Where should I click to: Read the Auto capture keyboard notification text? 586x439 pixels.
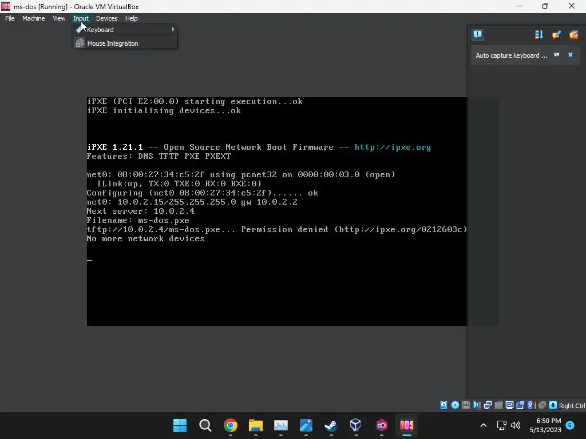click(x=511, y=55)
